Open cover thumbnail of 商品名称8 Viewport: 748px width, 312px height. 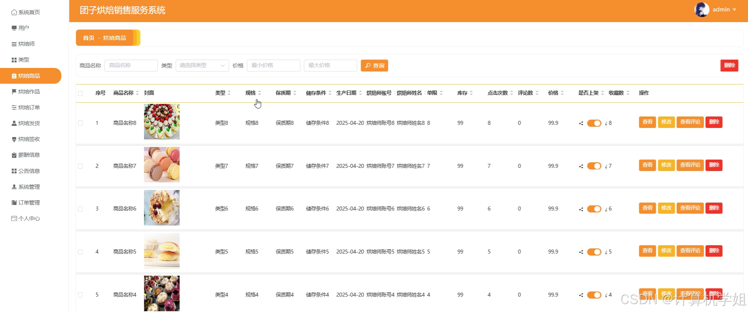[162, 122]
